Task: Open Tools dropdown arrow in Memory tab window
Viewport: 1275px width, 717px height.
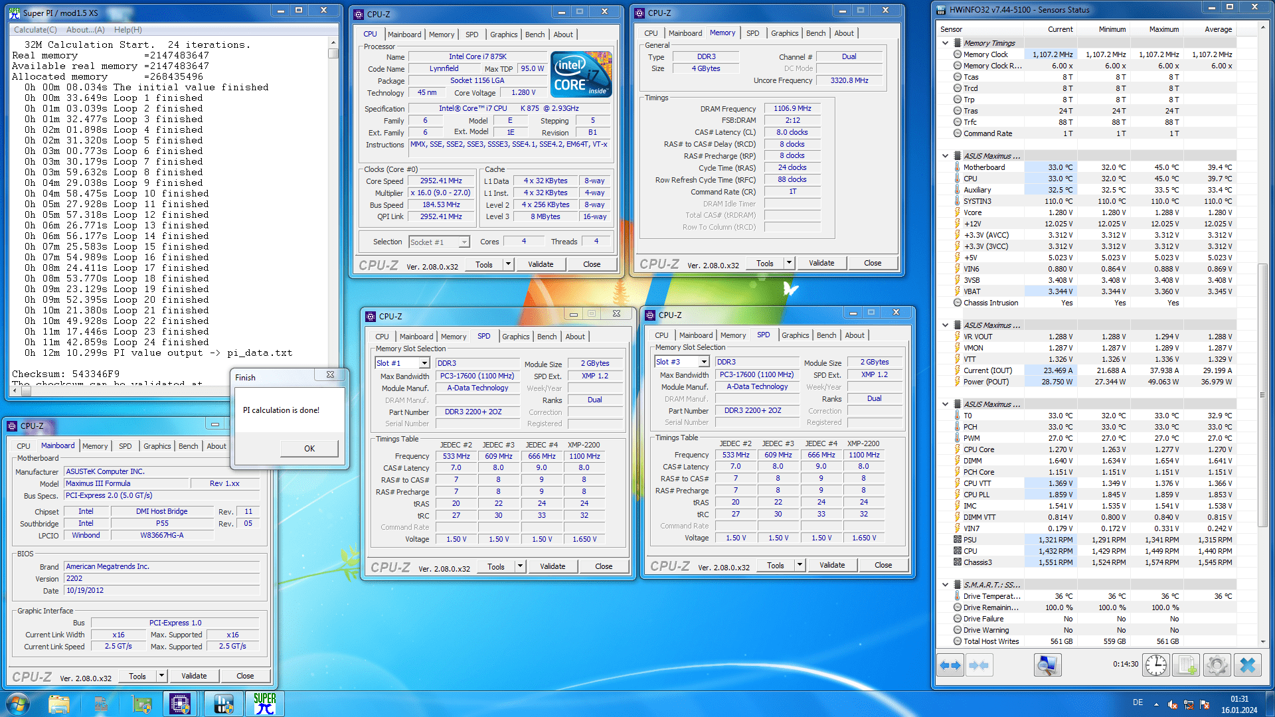Action: coord(789,263)
